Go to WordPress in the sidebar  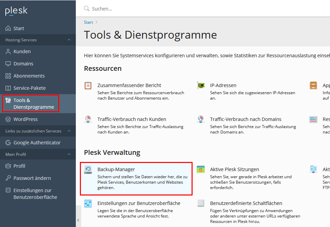point(25,119)
